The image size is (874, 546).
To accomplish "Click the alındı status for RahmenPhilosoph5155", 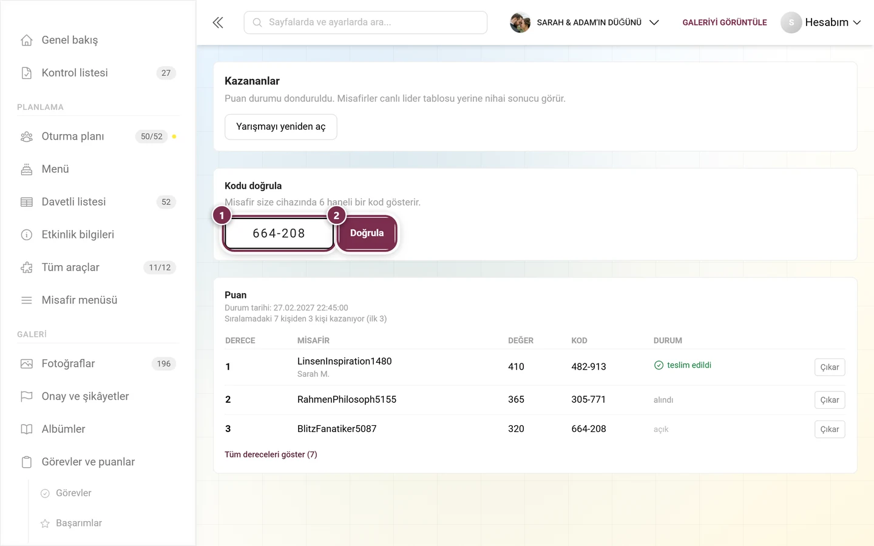I will click(x=663, y=400).
